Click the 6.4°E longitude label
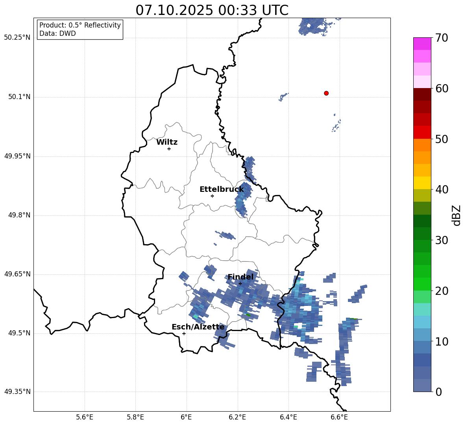This screenshot has height=425, width=466. pyautogui.click(x=288, y=417)
